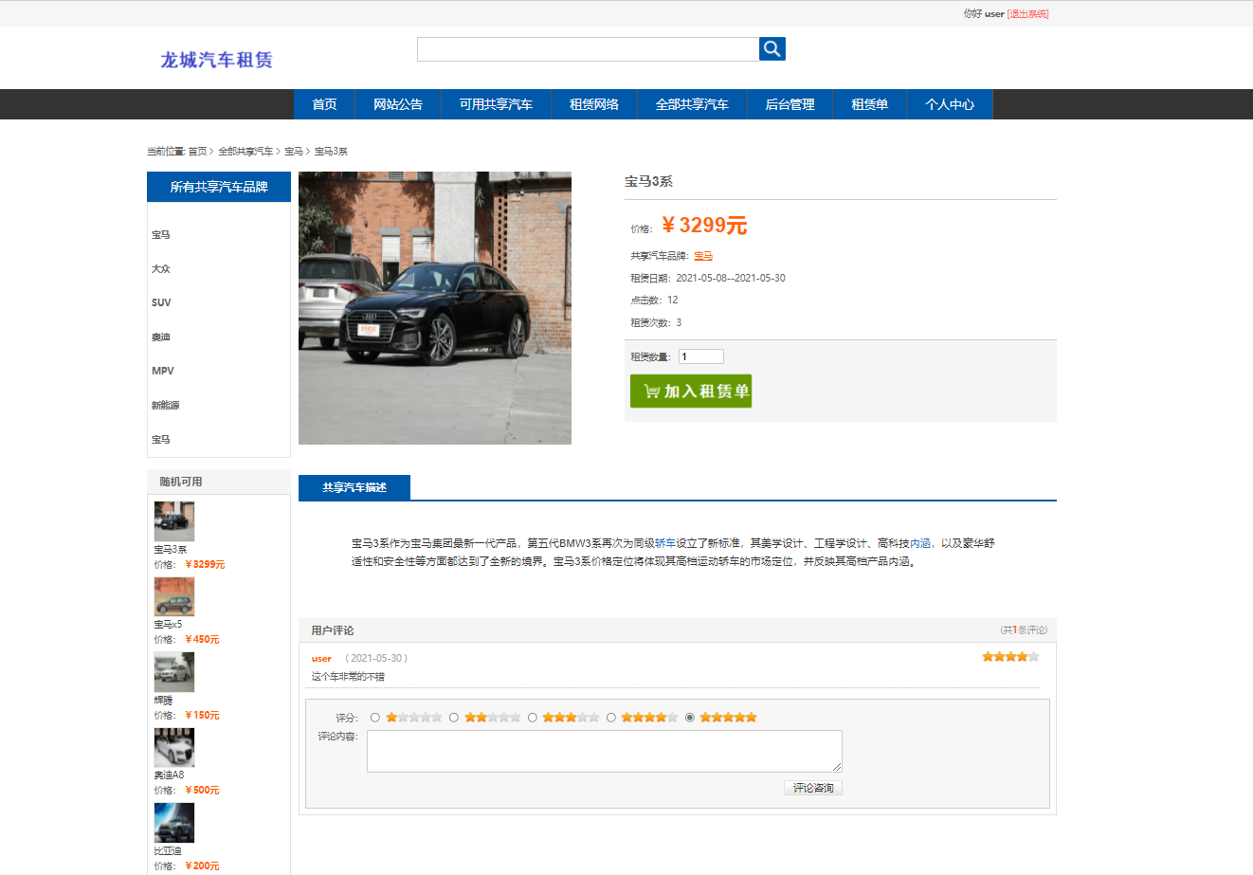
Task: Click the main 宝马3系 product image
Action: click(x=434, y=307)
